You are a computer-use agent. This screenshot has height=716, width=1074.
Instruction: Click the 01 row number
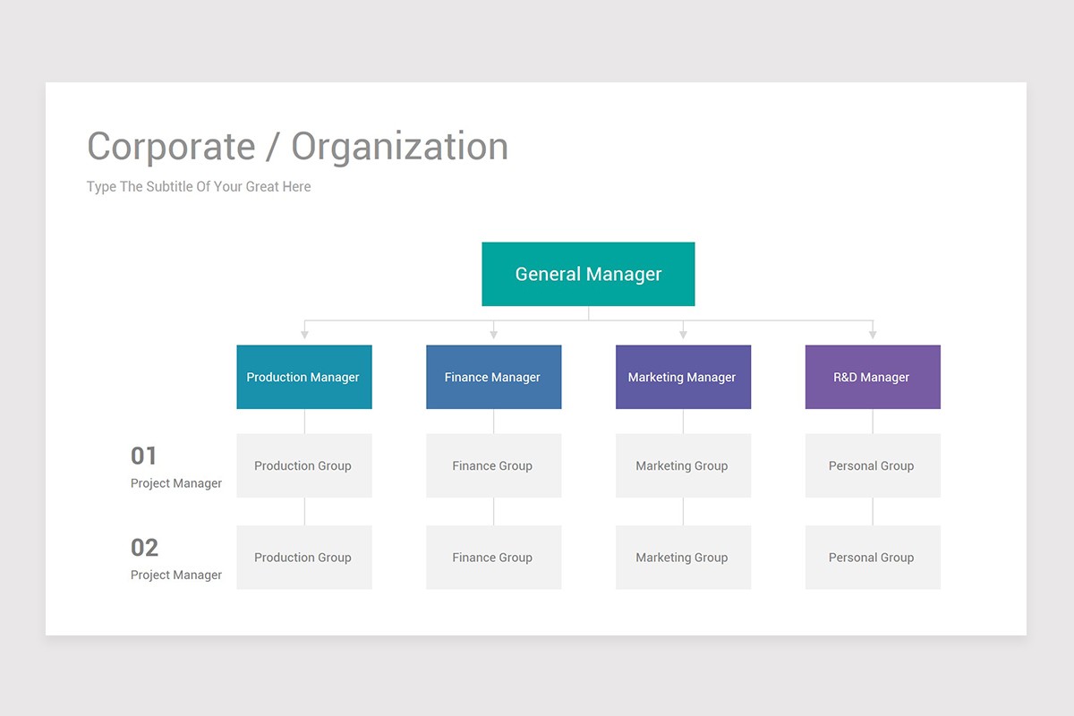click(x=143, y=456)
